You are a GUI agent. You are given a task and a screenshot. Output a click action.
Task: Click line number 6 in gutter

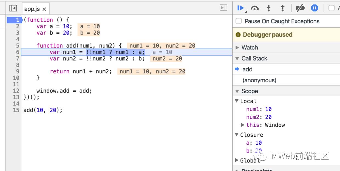tap(18, 52)
